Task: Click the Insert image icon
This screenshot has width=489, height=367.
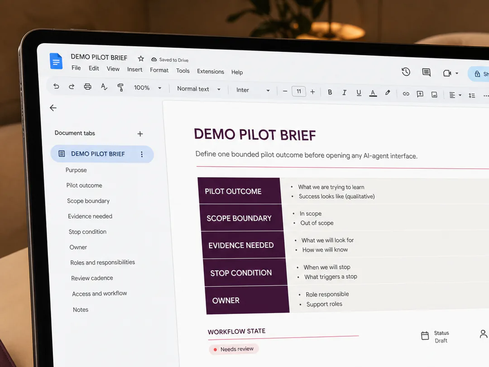Action: coord(434,95)
